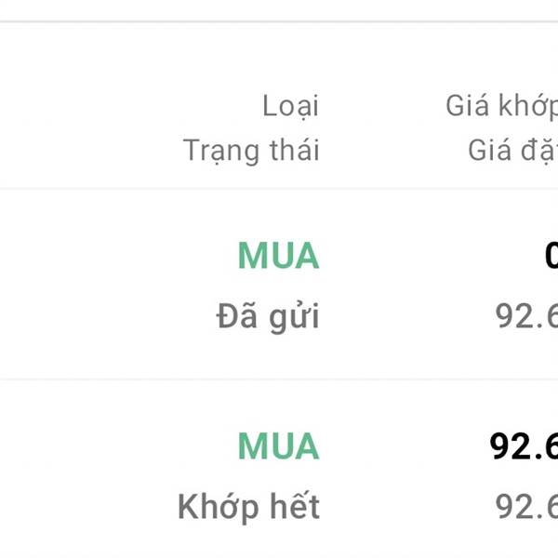Sort by the Giá khớp column header
The image size is (558, 558).
(502, 106)
